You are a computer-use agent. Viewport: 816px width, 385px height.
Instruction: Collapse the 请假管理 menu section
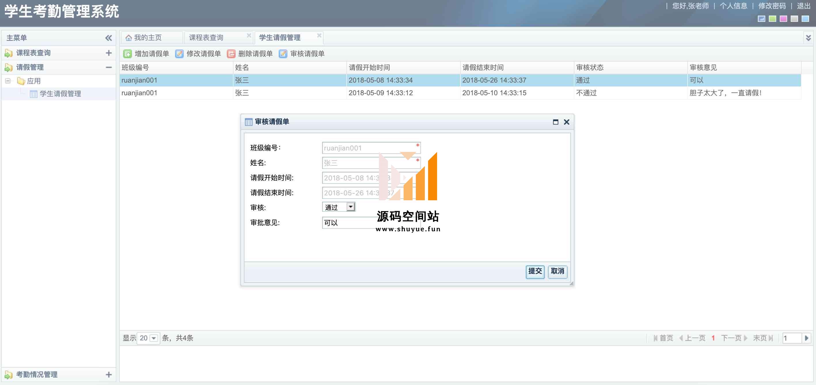(x=109, y=67)
